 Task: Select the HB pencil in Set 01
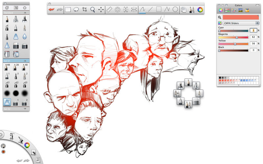point(7,67)
